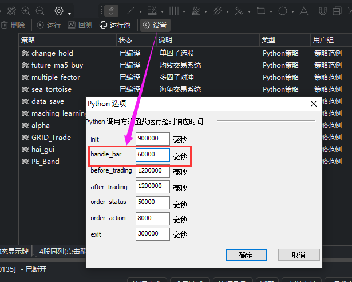Select the sea_tortoise strategy row

tap(185, 89)
